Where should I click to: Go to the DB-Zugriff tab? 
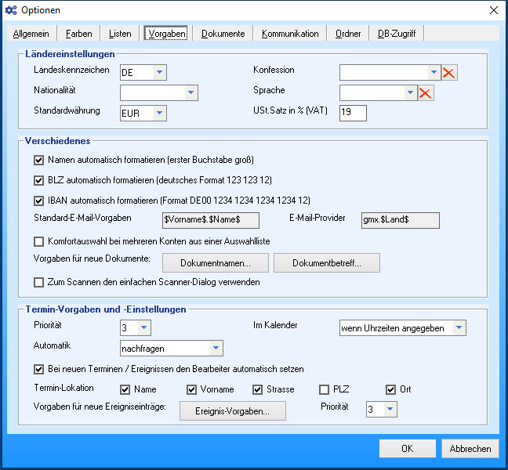(397, 34)
